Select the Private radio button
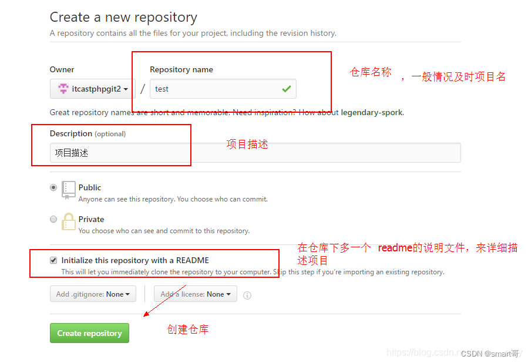Image resolution: width=528 pixels, height=363 pixels. (x=53, y=219)
